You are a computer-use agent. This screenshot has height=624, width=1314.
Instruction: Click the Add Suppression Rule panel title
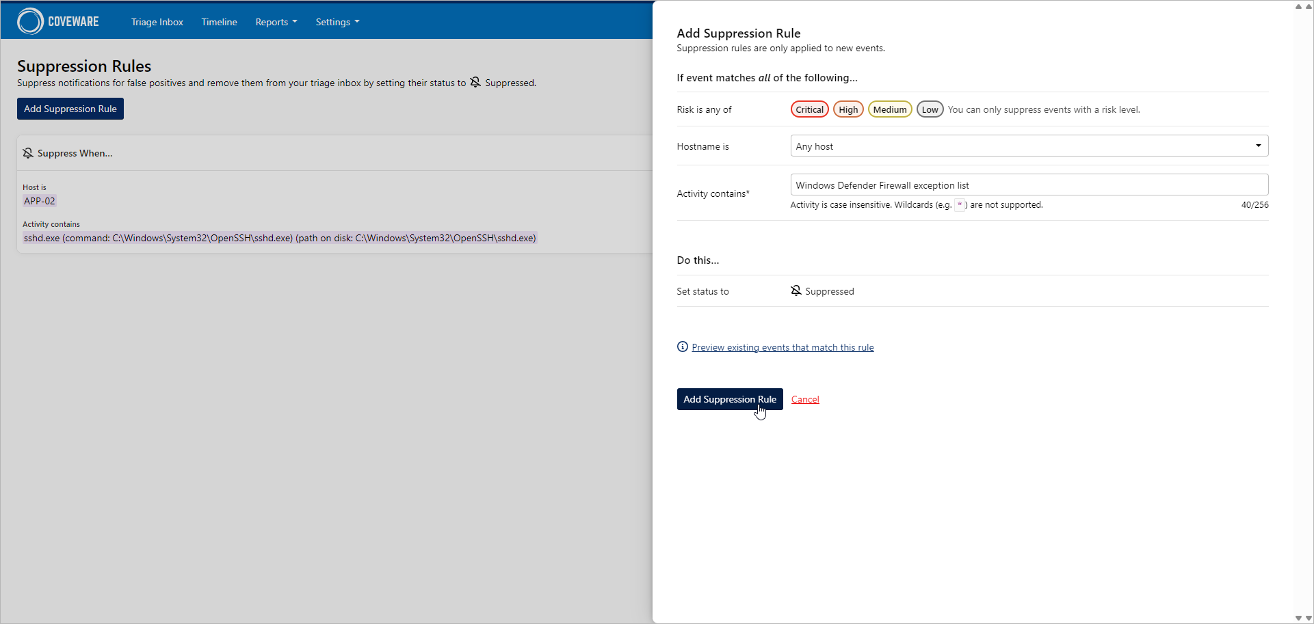coord(739,33)
